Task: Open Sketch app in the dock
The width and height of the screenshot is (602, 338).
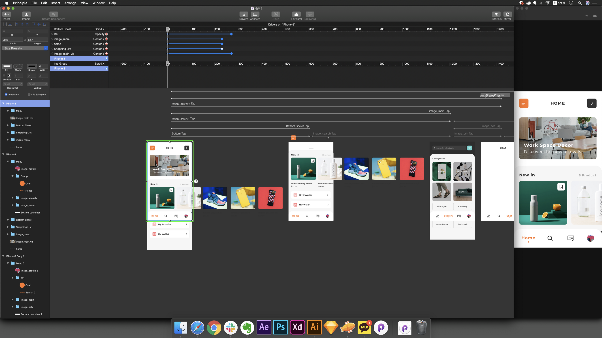Action: click(x=331, y=327)
